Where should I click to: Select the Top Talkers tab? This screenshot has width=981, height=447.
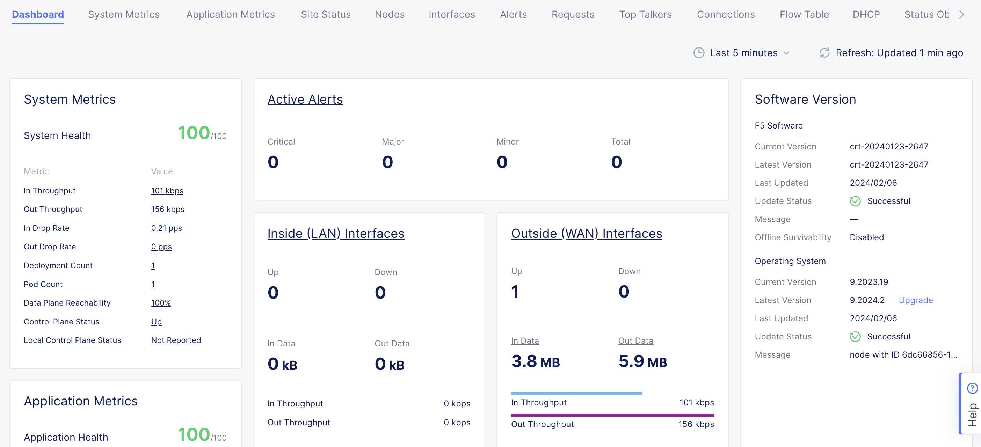[646, 14]
